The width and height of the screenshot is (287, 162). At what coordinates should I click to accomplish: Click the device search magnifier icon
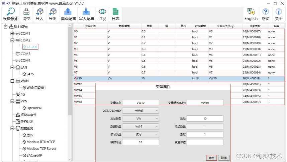[11, 12]
